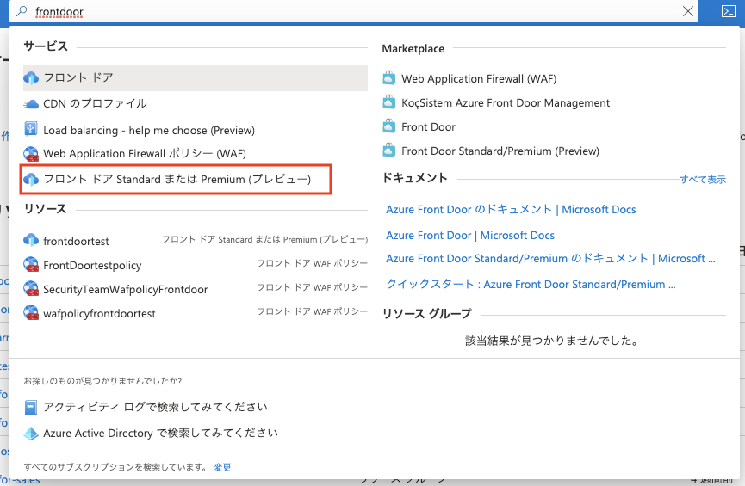
Task: Click the Azure Active Directory icon
Action: tap(31, 434)
